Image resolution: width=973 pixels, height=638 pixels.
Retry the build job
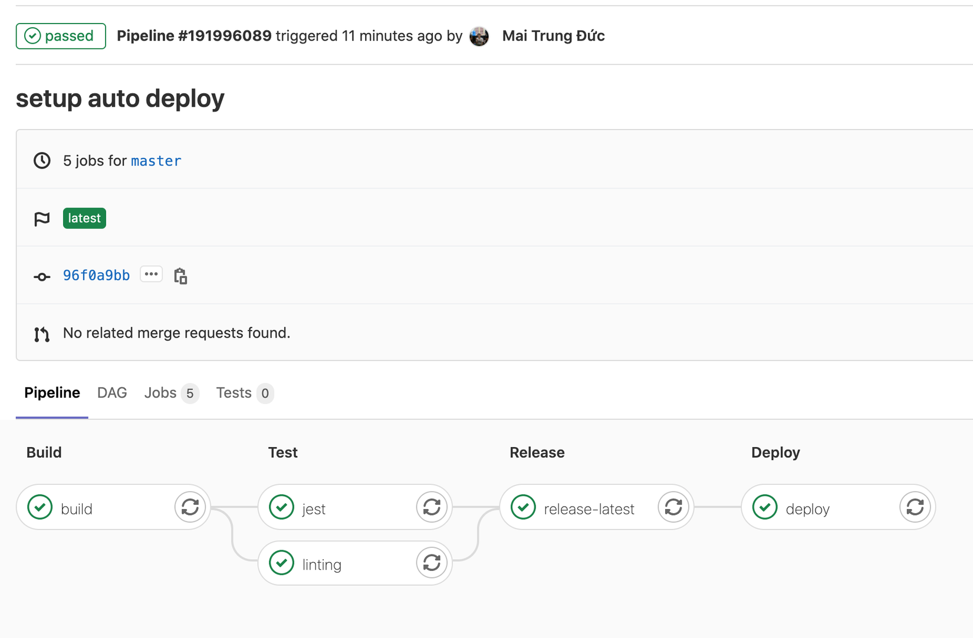tap(190, 507)
